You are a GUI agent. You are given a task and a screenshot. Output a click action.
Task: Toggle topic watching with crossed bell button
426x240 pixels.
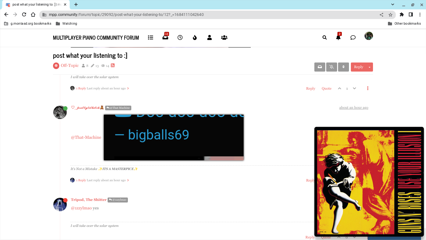332,67
